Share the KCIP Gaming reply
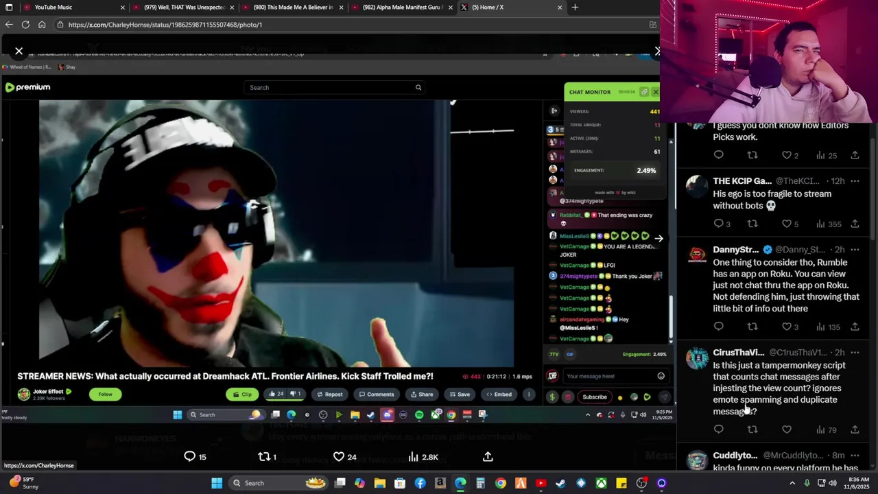The image size is (878, 494). 855,224
